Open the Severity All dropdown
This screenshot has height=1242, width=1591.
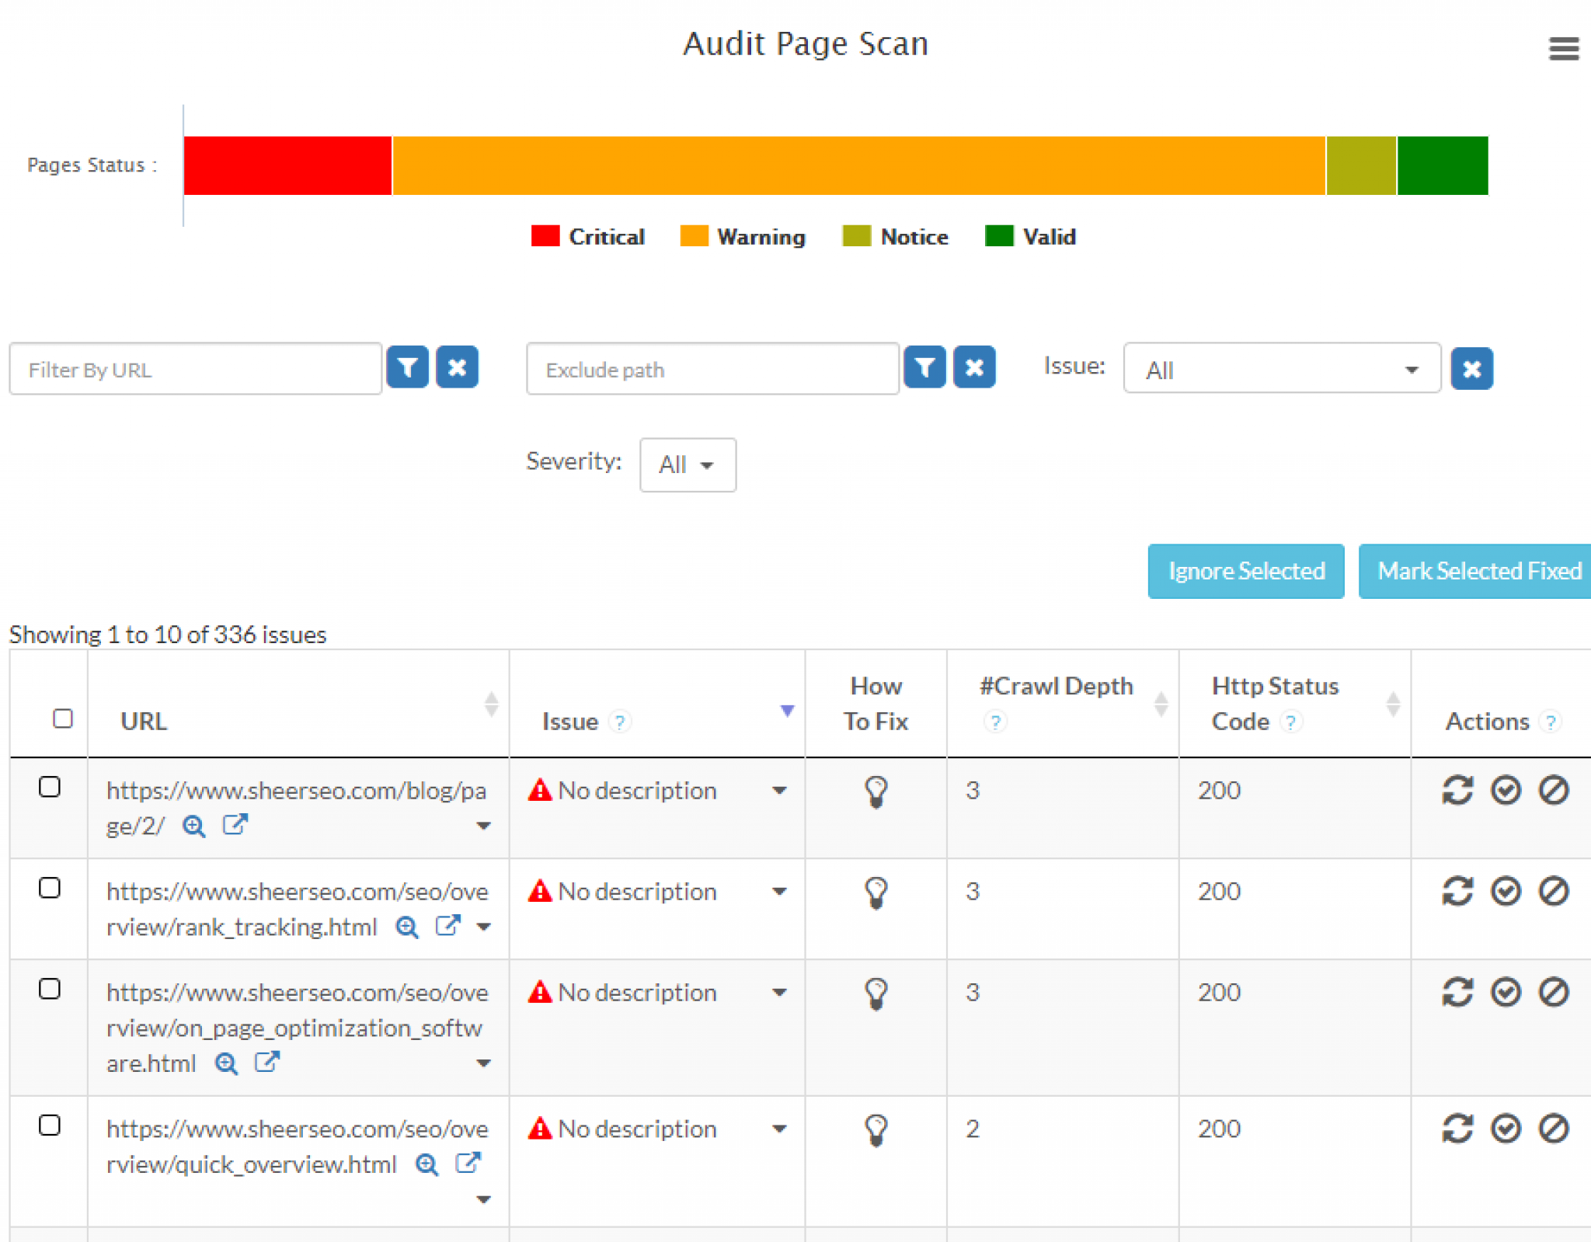point(688,464)
